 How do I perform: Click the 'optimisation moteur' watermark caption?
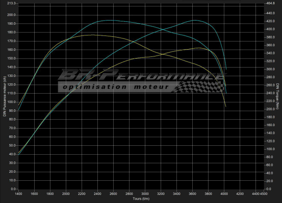point(116,87)
